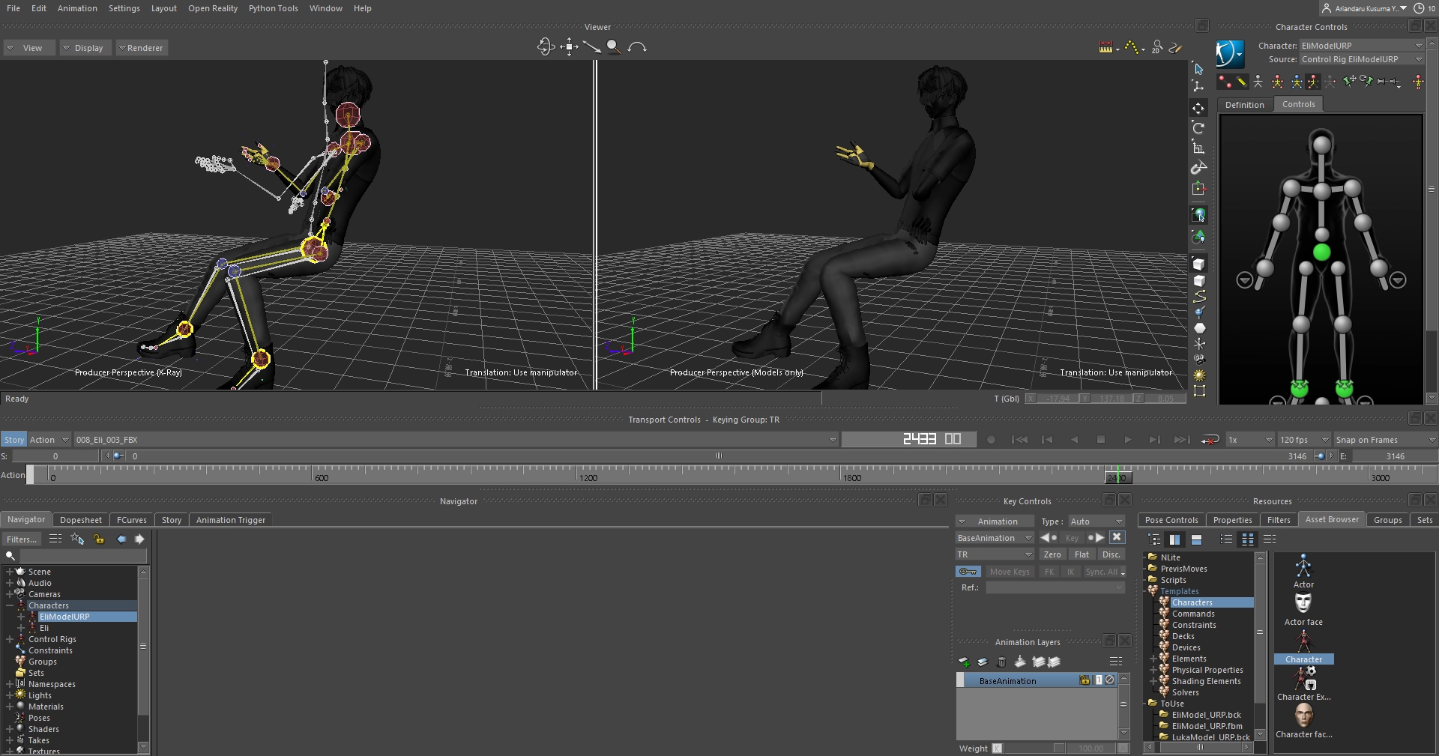This screenshot has height=756, width=1439.
Task: Click the Flat key button
Action: (x=1081, y=554)
